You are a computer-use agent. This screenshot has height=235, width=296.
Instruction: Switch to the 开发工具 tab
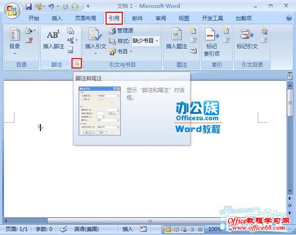tap(212, 18)
